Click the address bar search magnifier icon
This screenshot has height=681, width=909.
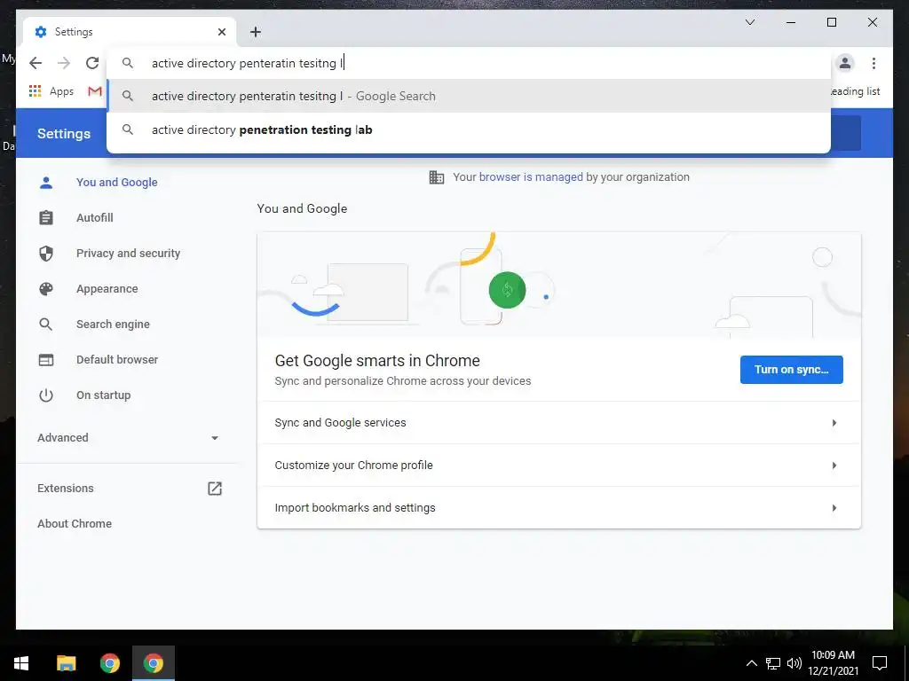click(128, 63)
